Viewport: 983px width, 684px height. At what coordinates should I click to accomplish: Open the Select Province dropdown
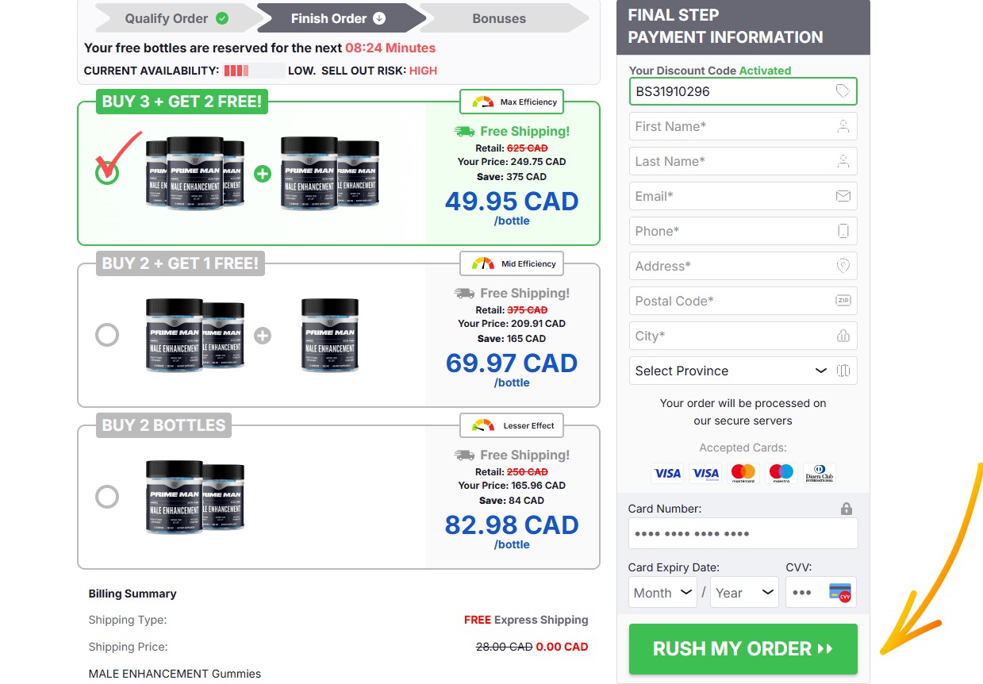(x=743, y=371)
